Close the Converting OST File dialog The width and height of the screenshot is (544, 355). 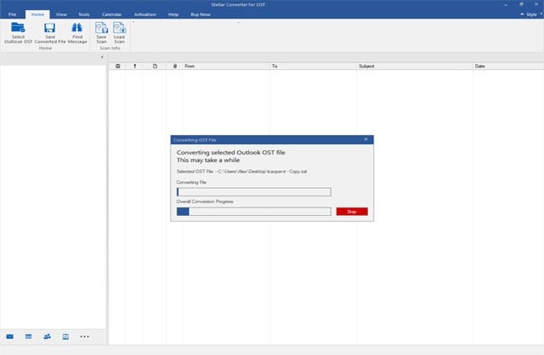pyautogui.click(x=366, y=139)
